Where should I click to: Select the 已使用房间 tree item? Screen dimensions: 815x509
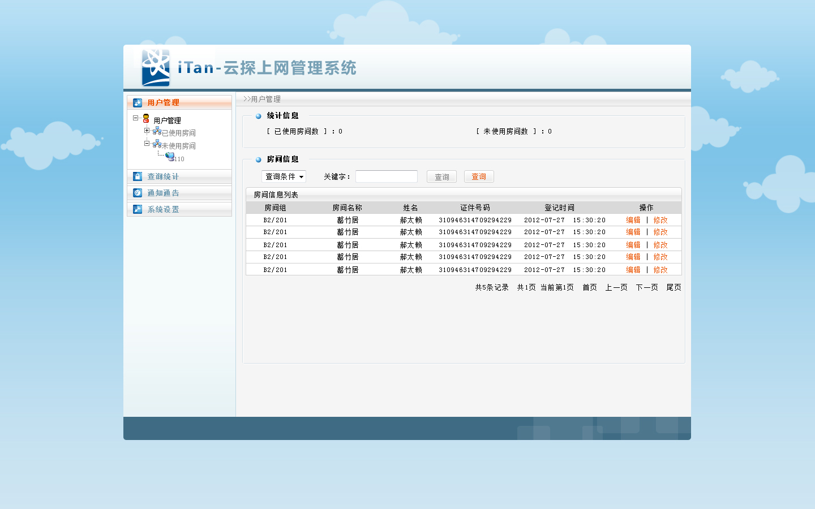179,133
